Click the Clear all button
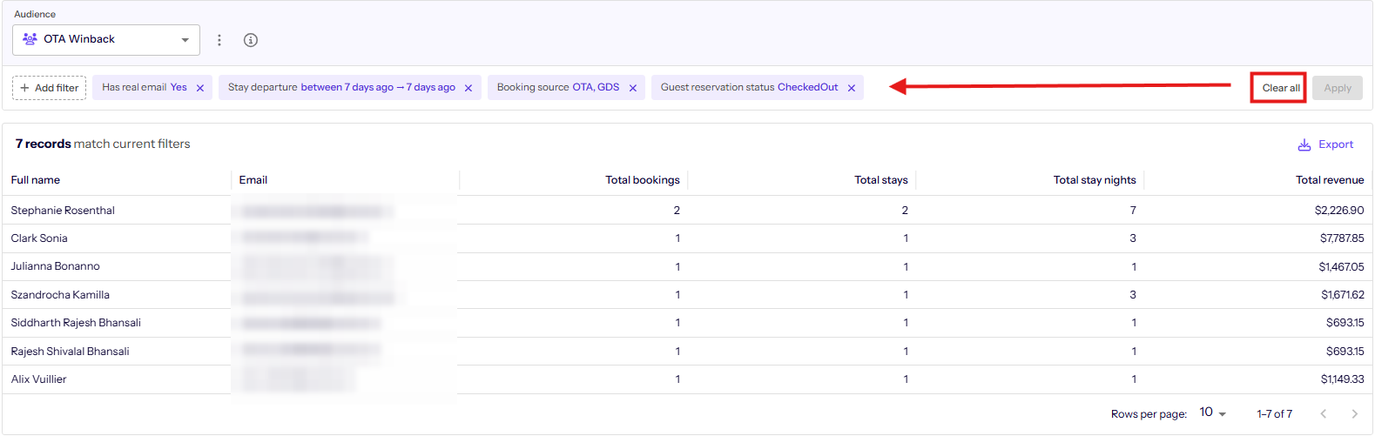The image size is (1375, 436). click(1281, 88)
